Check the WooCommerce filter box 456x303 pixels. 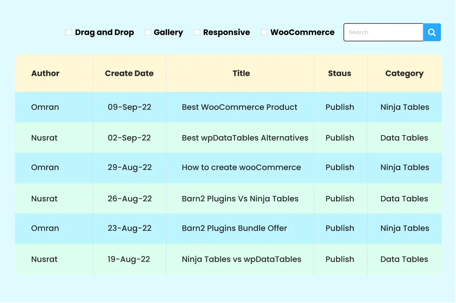tap(264, 32)
